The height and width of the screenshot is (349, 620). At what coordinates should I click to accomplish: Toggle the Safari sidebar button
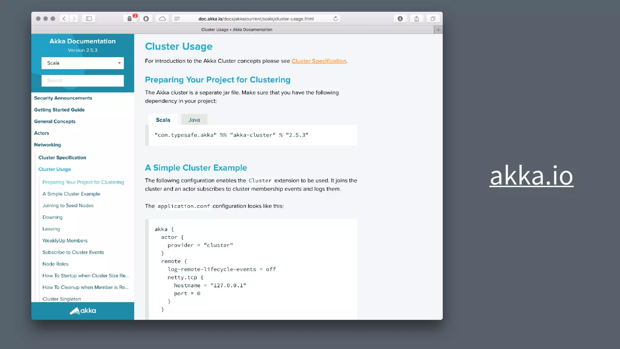[89, 19]
